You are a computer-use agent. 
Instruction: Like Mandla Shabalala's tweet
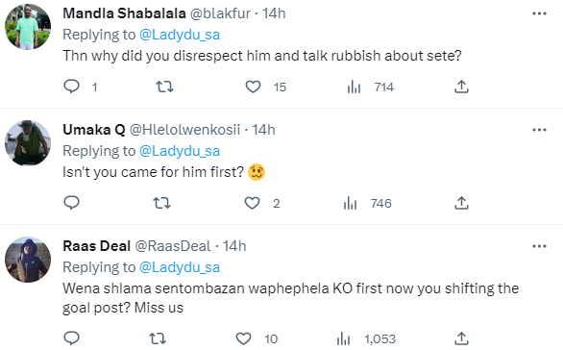[x=253, y=87]
